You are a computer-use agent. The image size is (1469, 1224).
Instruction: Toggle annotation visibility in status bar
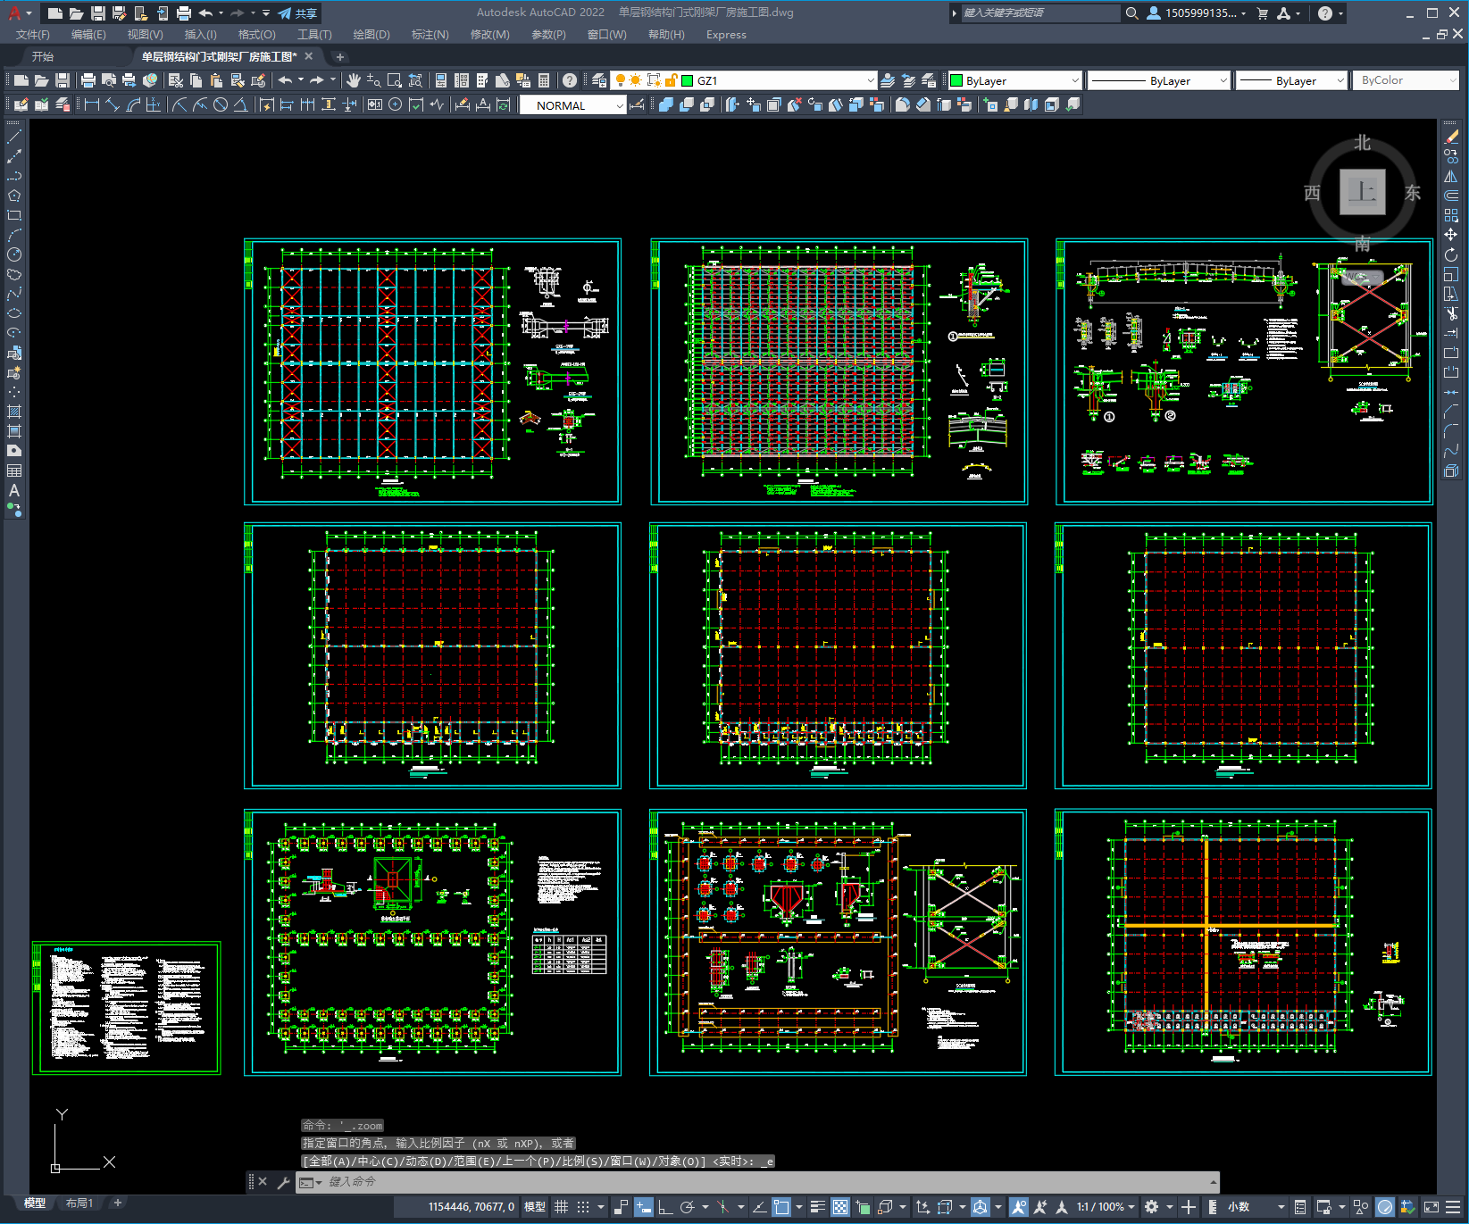(1019, 1207)
